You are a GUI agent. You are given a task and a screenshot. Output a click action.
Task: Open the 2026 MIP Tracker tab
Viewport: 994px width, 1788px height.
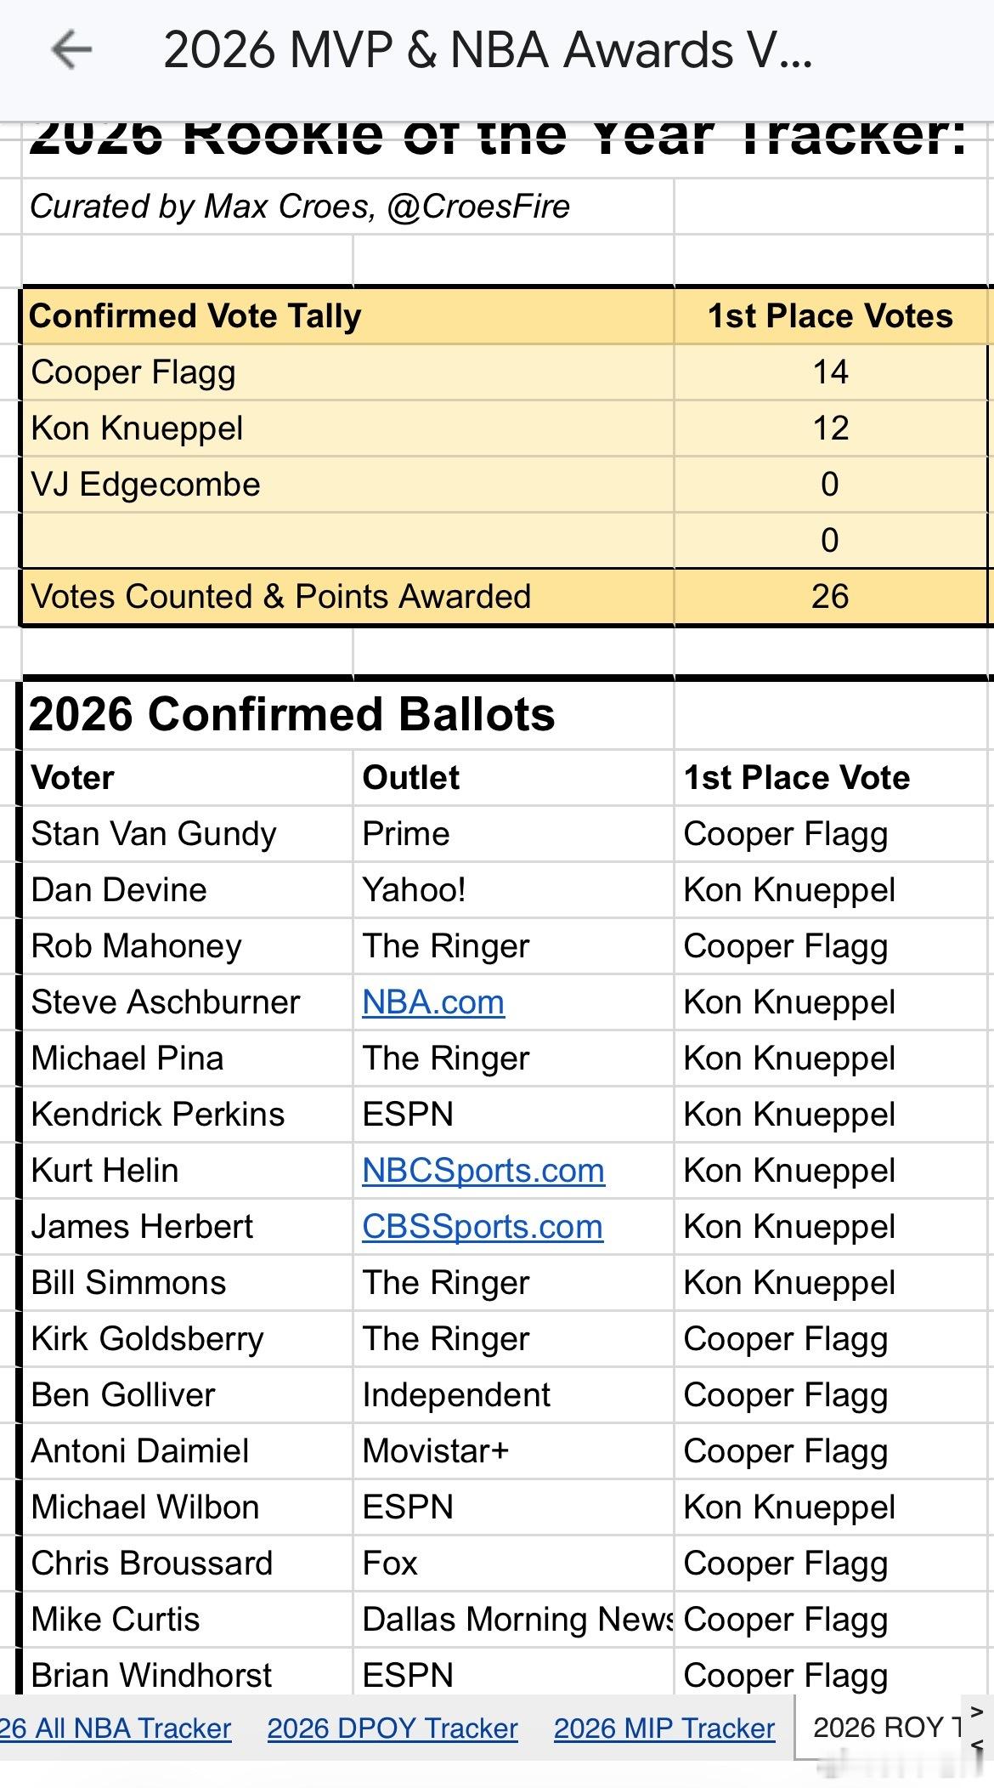pyautogui.click(x=664, y=1728)
